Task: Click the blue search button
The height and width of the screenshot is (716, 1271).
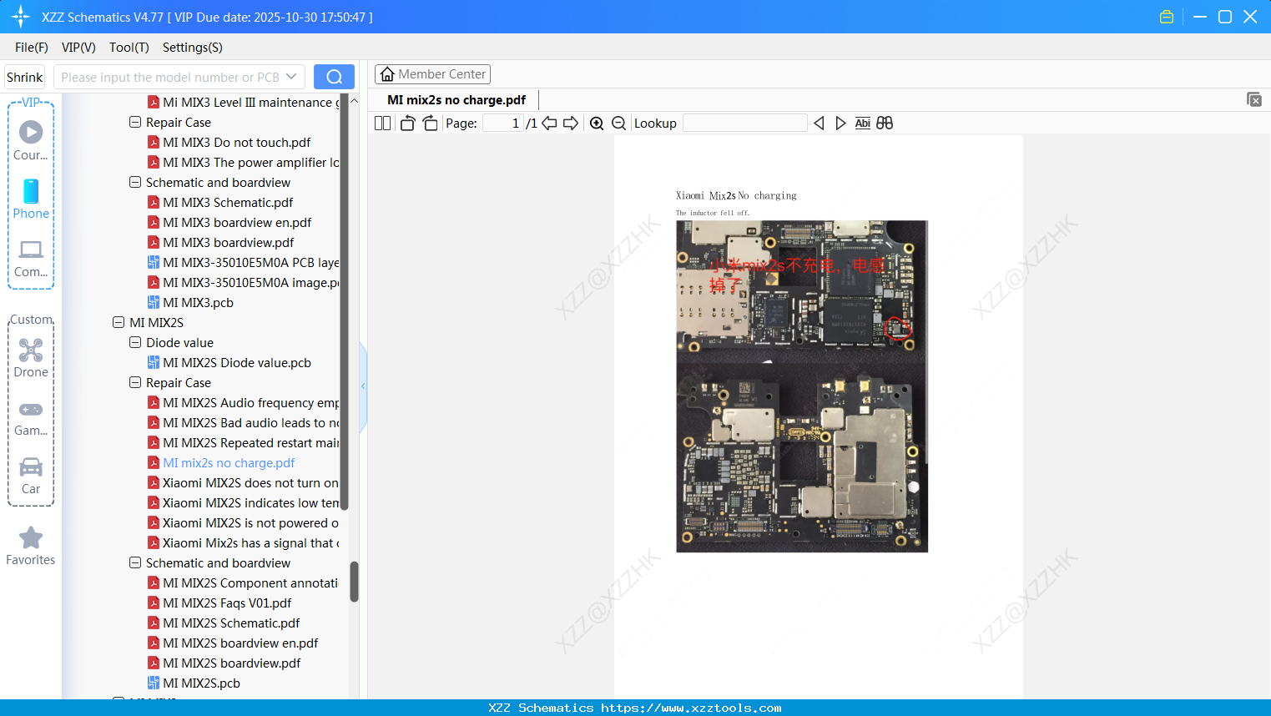Action: 334,77
